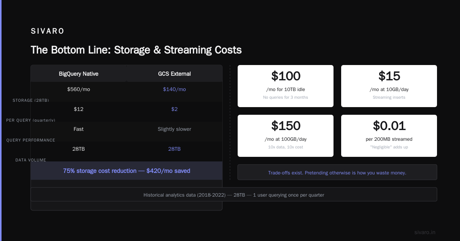
Task: Select the QUERY PERFORMANCE row label
Action: tap(31, 140)
